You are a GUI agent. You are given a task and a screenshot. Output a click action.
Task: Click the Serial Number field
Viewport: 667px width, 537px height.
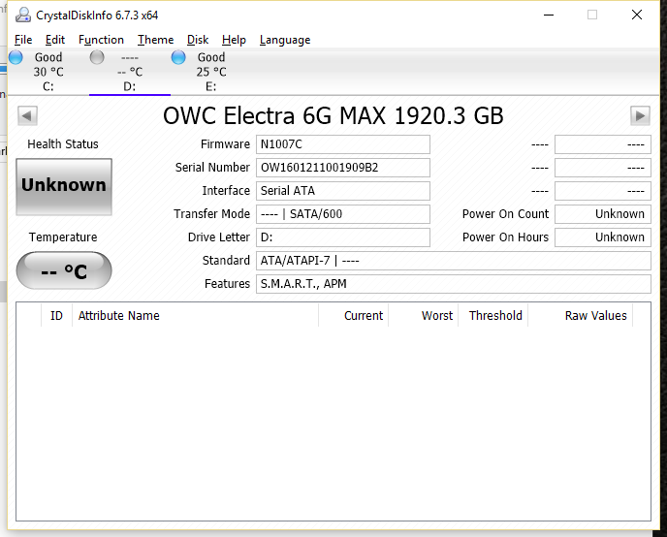[343, 168]
